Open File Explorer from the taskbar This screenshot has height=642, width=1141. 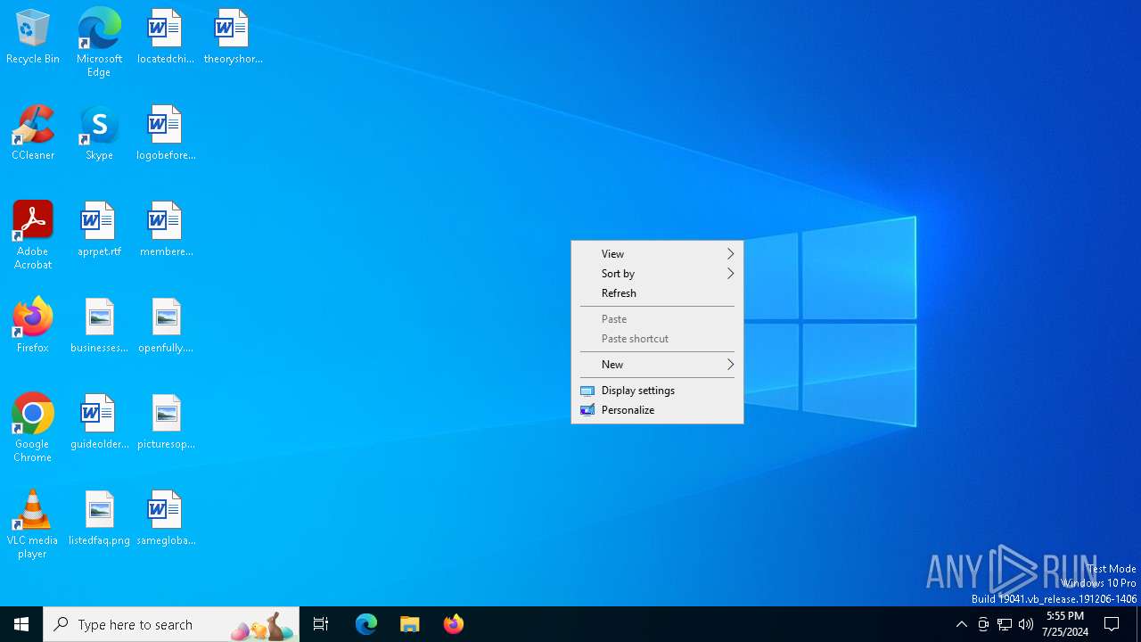pyautogui.click(x=410, y=624)
